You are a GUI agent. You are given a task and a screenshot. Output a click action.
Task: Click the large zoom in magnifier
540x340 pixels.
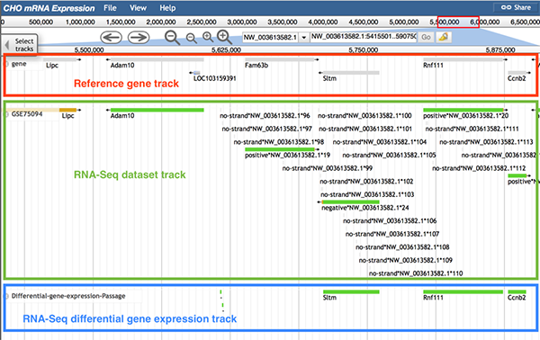tap(224, 37)
